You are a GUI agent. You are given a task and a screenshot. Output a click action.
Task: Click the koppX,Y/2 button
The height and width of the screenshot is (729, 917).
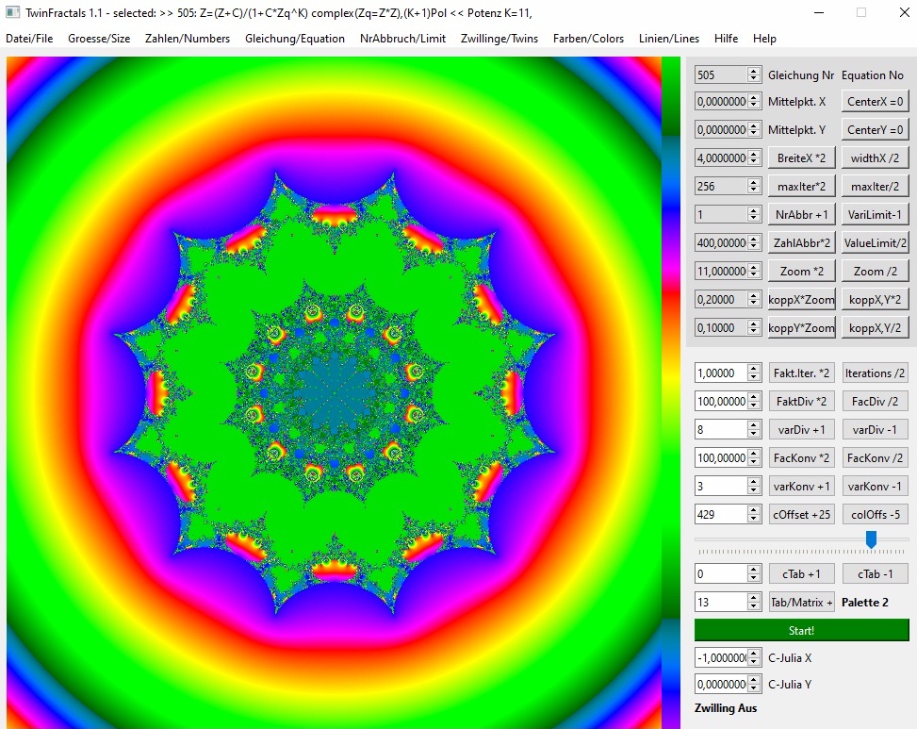coord(875,327)
